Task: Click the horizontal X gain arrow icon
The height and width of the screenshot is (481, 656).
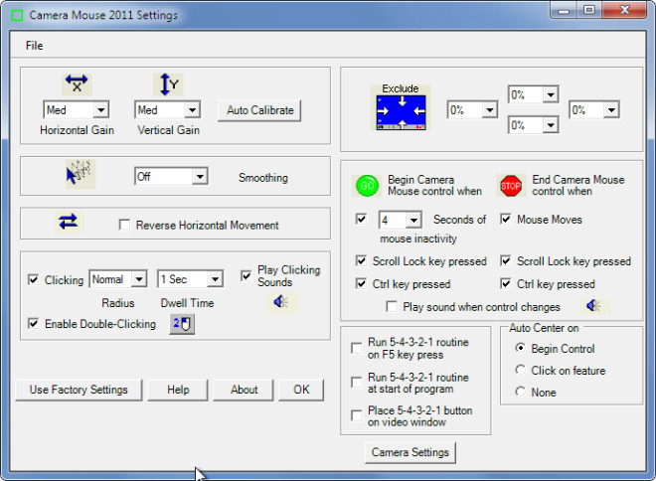Action: click(77, 84)
